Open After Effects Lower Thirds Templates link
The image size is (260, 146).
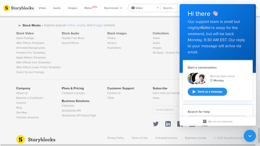38,67
